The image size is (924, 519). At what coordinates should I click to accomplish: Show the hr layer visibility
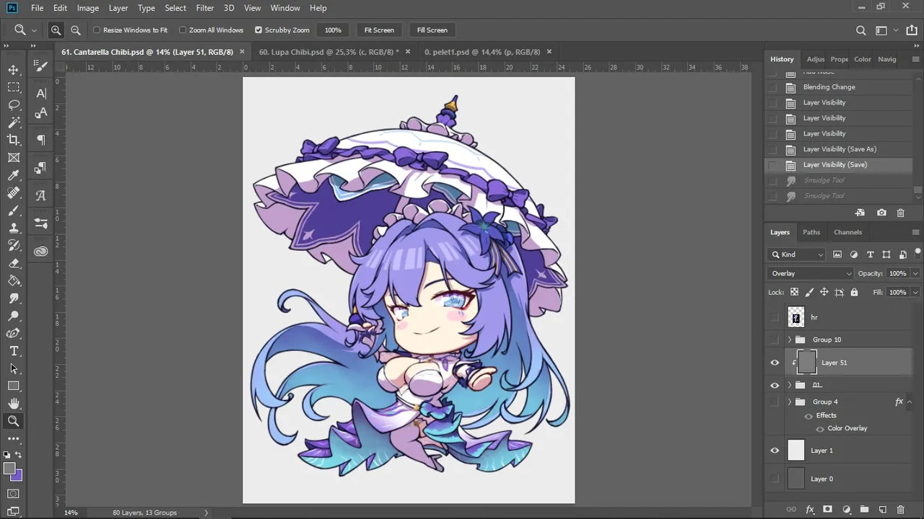tap(775, 317)
